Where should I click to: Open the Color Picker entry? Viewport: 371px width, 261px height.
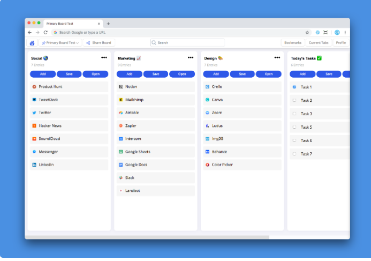pos(243,165)
